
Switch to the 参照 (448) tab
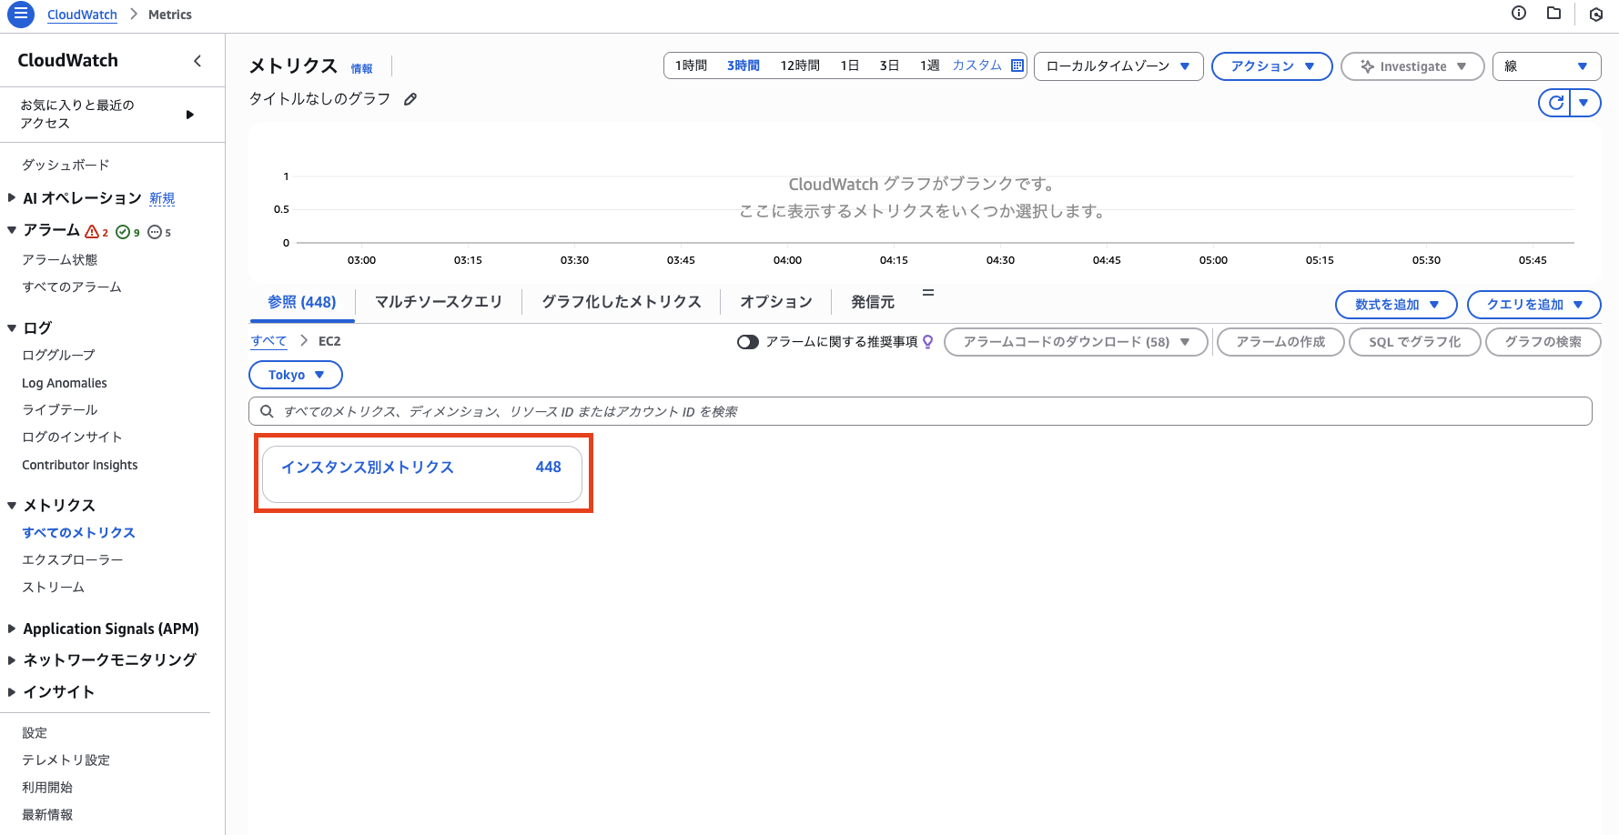(301, 302)
